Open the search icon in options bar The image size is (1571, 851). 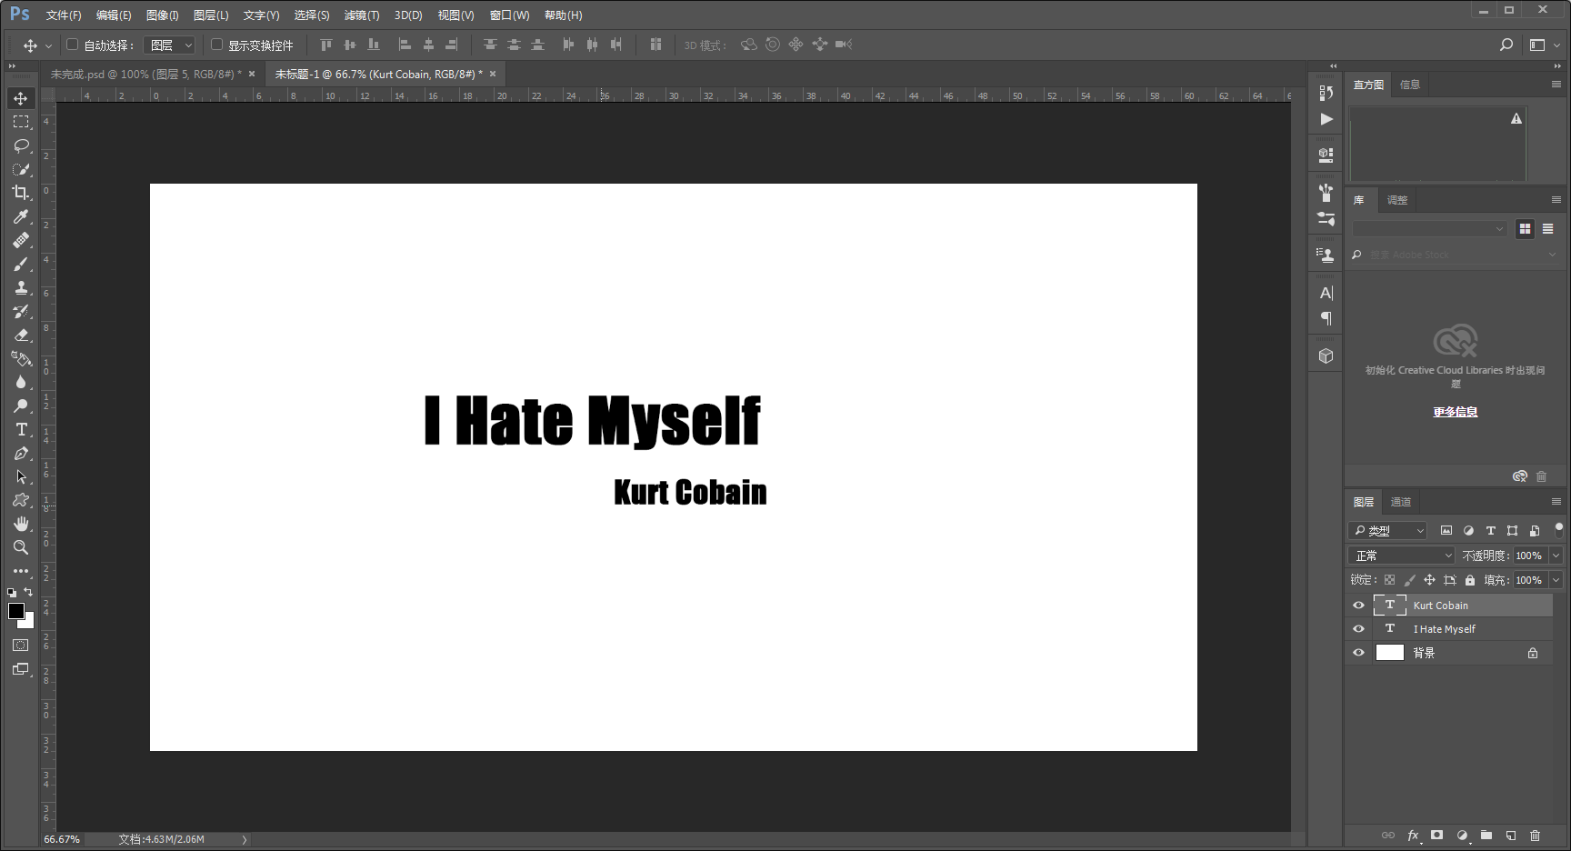(1506, 45)
